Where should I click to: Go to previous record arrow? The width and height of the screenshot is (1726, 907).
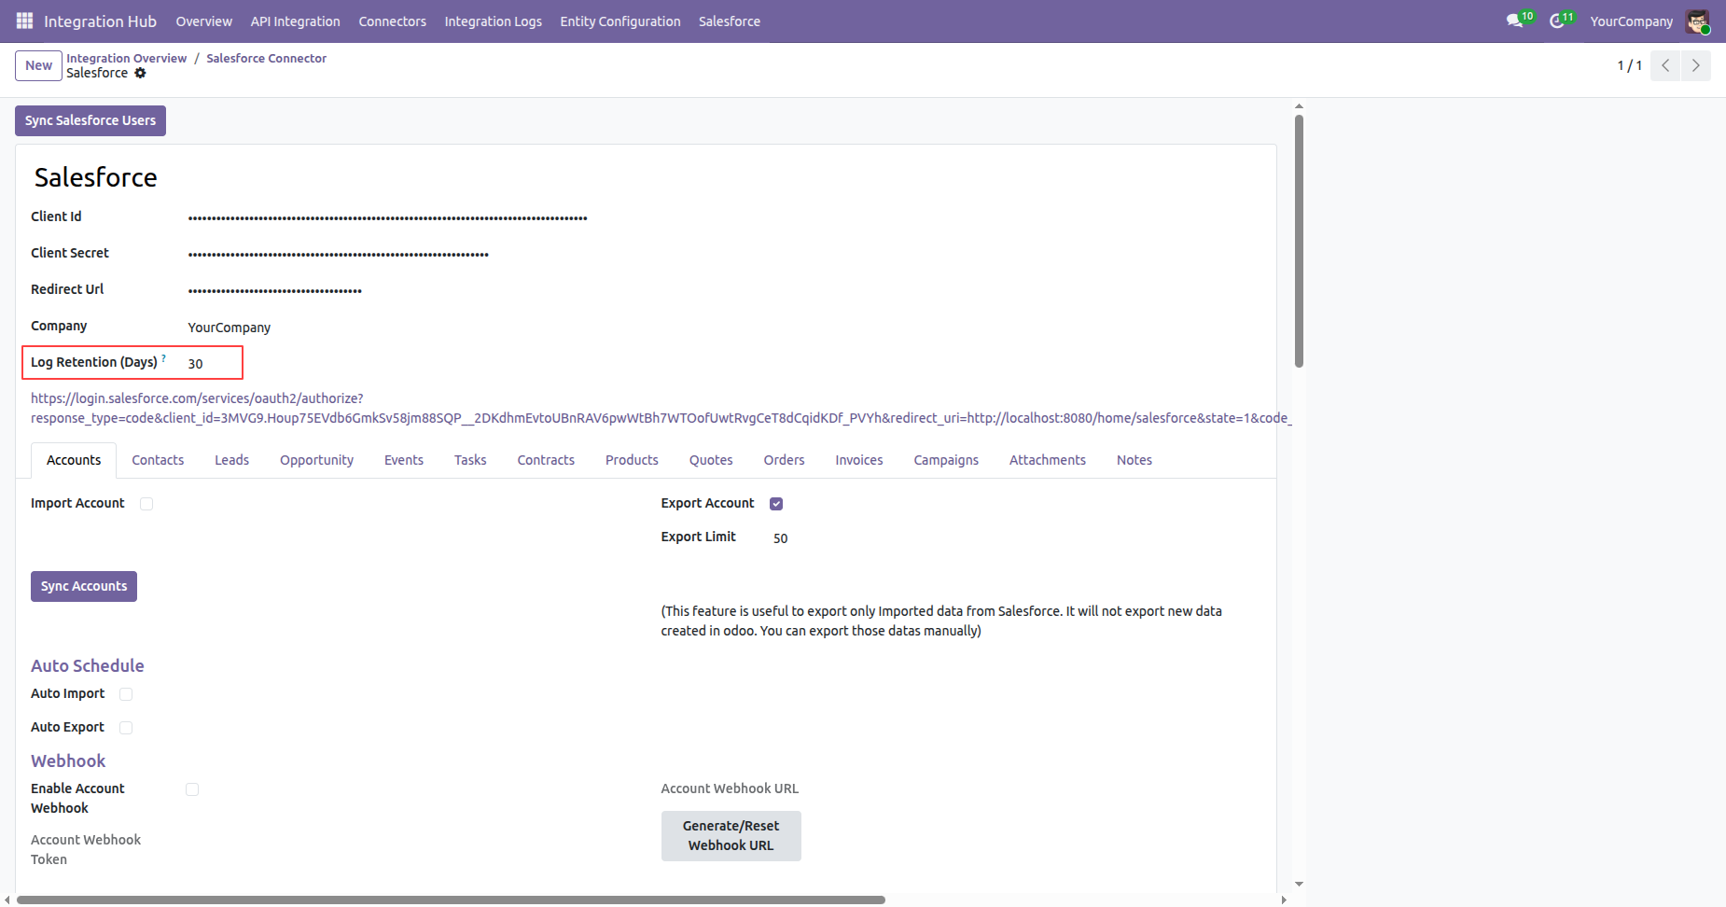click(x=1665, y=65)
